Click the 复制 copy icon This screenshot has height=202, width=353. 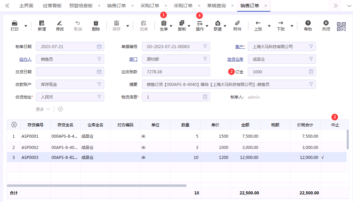(x=181, y=24)
